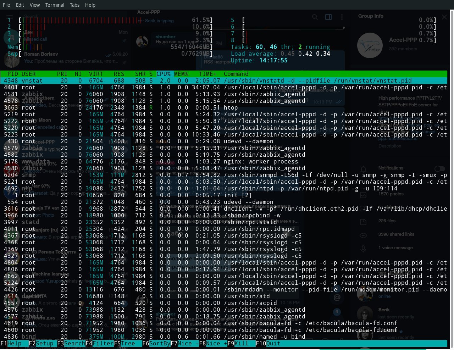Sort by the CPU% column header
Screen dimensions: 454x350
pyautogui.click(x=164, y=74)
